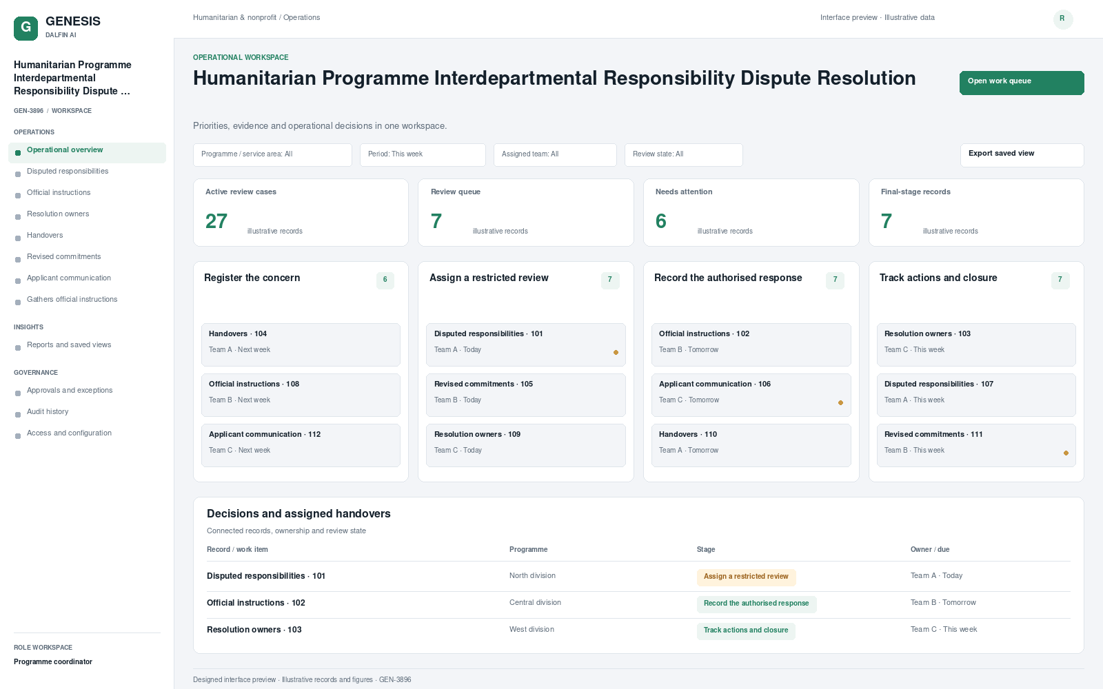Open Handovers · 110 card
The height and width of the screenshot is (689, 1103).
click(x=751, y=445)
